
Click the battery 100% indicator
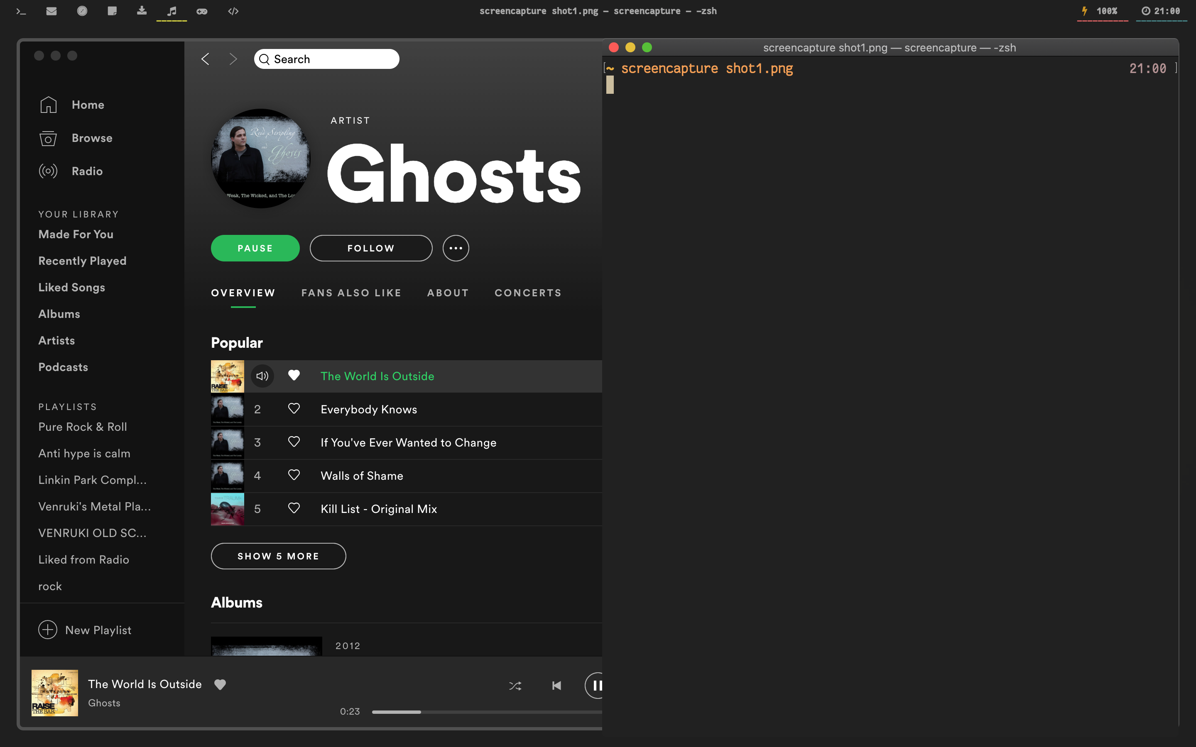1102,11
